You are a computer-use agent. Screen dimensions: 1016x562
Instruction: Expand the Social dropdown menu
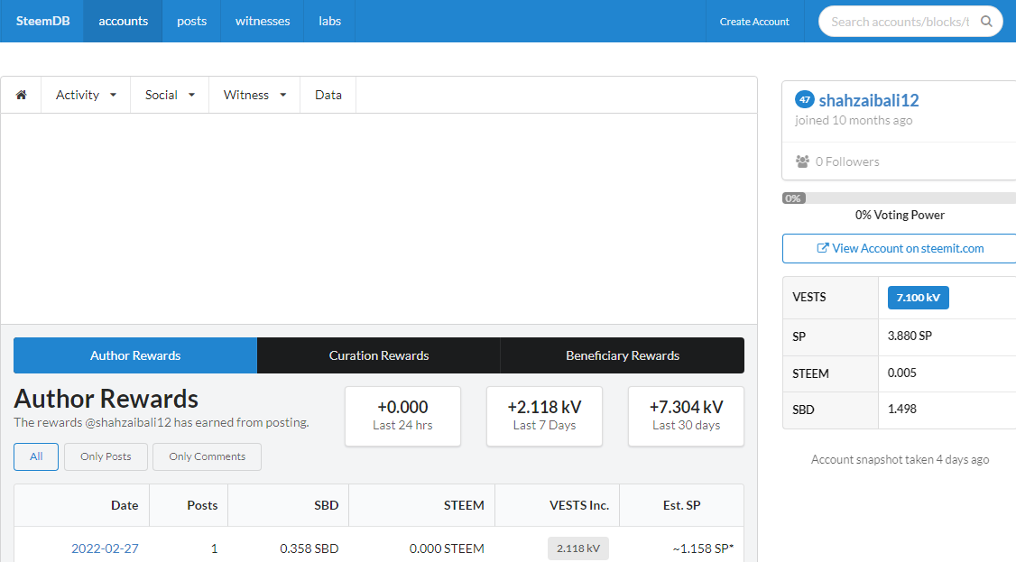(170, 96)
